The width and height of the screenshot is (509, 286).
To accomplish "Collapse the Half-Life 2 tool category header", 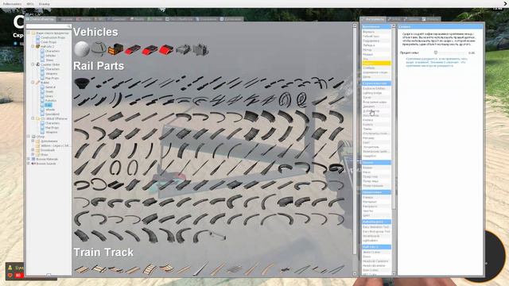I will click(376, 247).
